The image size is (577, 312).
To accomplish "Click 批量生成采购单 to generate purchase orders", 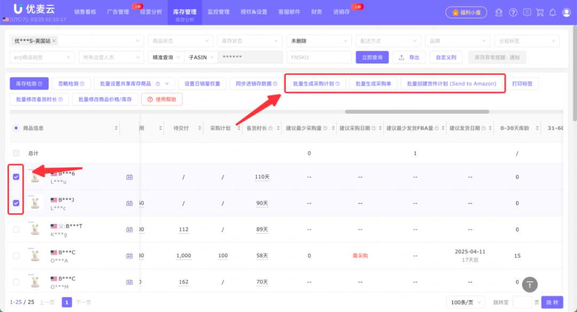I will pyautogui.click(x=373, y=83).
